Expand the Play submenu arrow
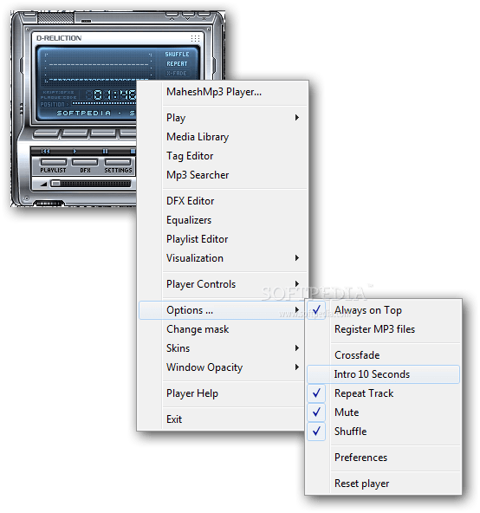This screenshot has height=513, width=480. pyautogui.click(x=297, y=118)
